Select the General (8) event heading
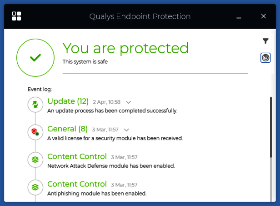 tap(67, 129)
